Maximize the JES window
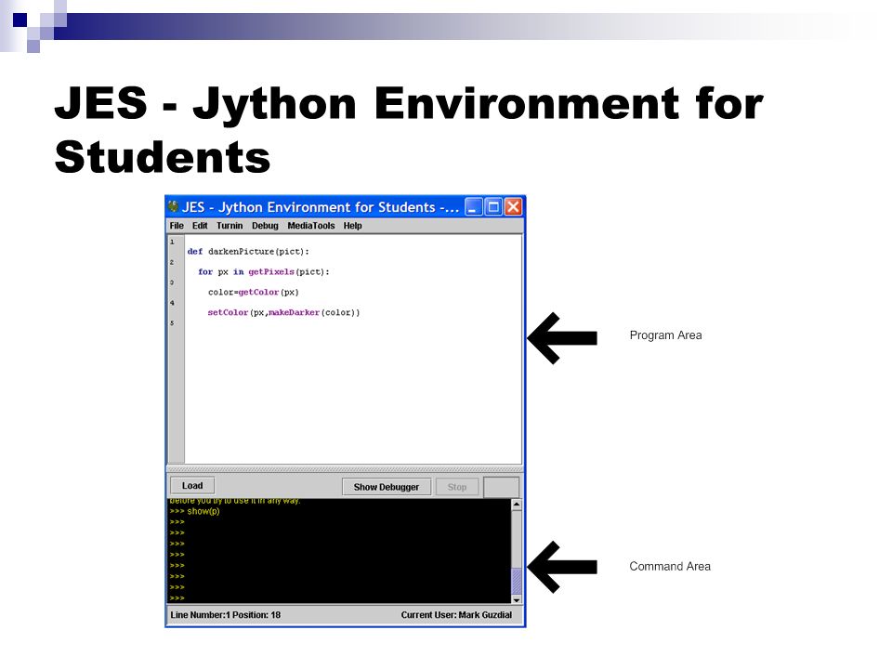 click(x=493, y=206)
